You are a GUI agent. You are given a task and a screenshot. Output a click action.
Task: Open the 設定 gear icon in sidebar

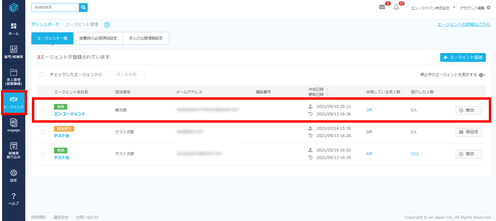coord(14,173)
